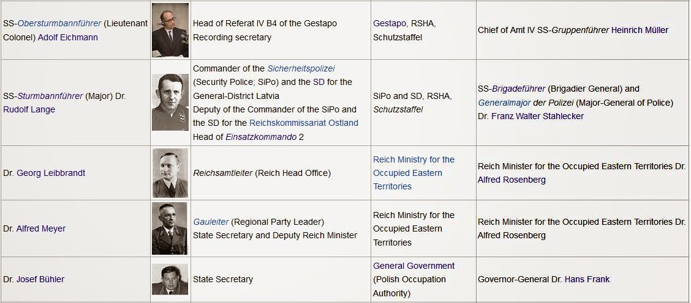The height and width of the screenshot is (303, 691).
Task: Follow the Gestapo link in the organization column
Action: tap(390, 24)
